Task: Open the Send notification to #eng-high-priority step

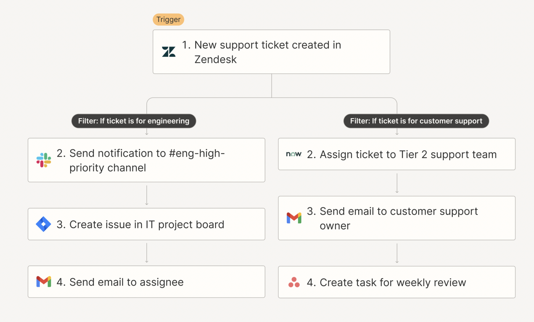Action: (x=146, y=160)
